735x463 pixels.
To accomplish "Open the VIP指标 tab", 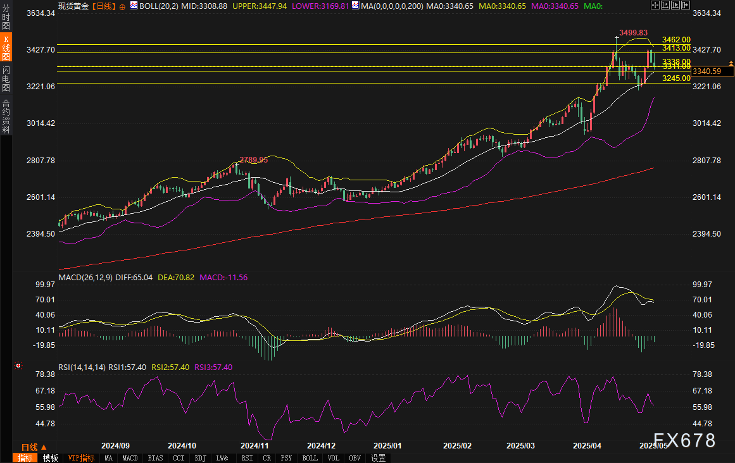I will coord(81,458).
